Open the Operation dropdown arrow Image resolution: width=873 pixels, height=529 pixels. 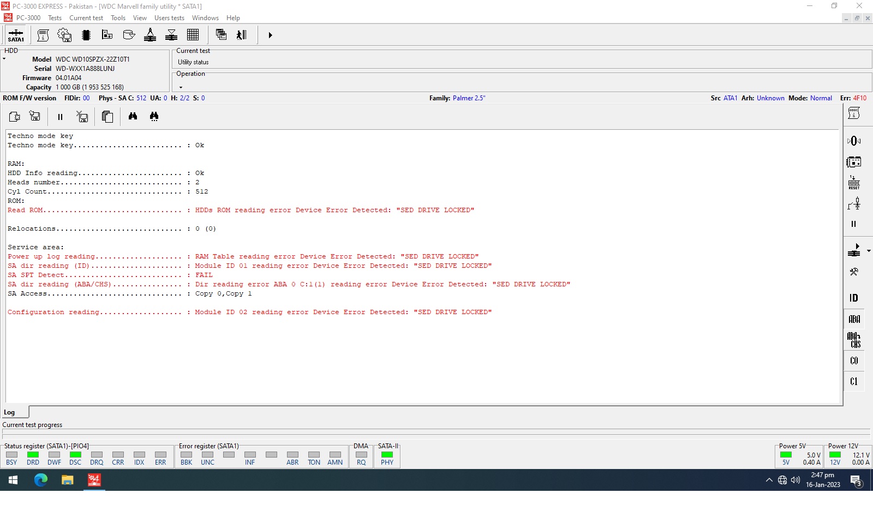(x=181, y=87)
